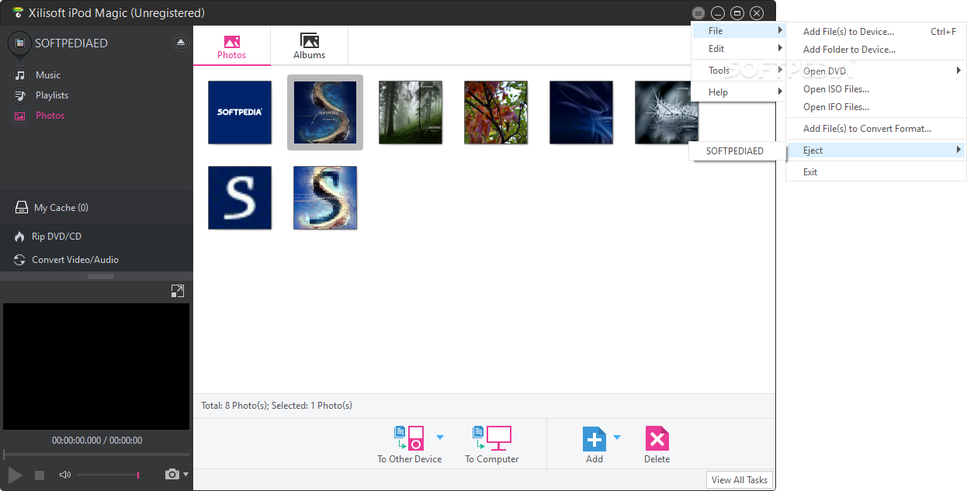Screen dimensions: 967x491
Task: Click the My Cache (0) label
Action: coord(61,208)
